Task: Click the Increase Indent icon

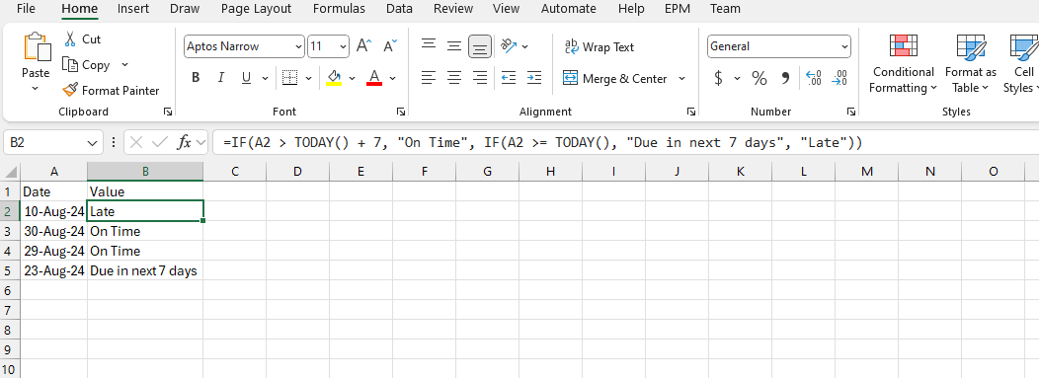Action: 534,77
